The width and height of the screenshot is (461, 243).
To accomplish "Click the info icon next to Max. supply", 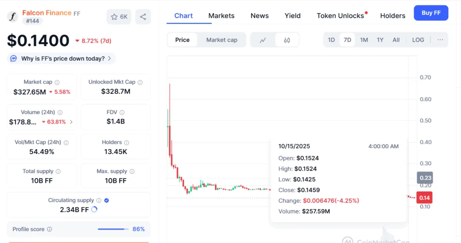I will click(132, 172).
